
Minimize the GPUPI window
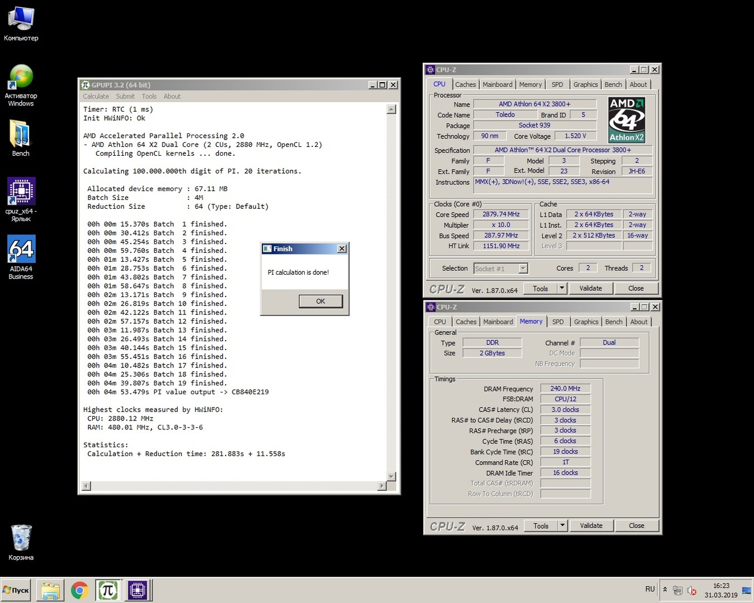click(x=373, y=85)
